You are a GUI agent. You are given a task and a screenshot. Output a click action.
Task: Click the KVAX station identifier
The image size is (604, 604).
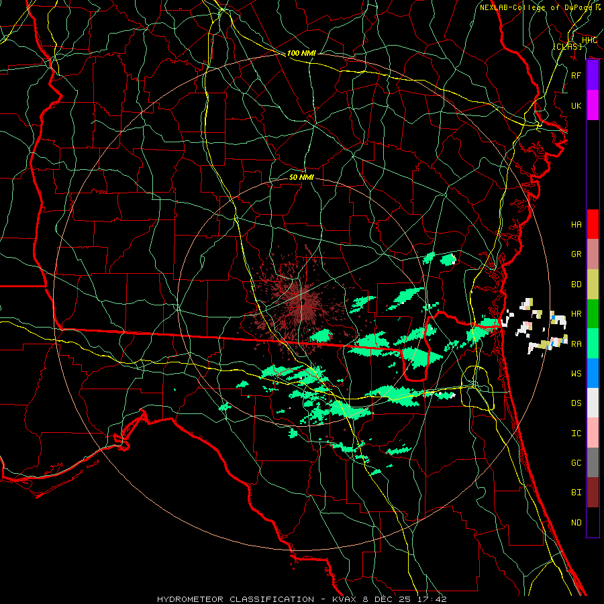(x=345, y=599)
